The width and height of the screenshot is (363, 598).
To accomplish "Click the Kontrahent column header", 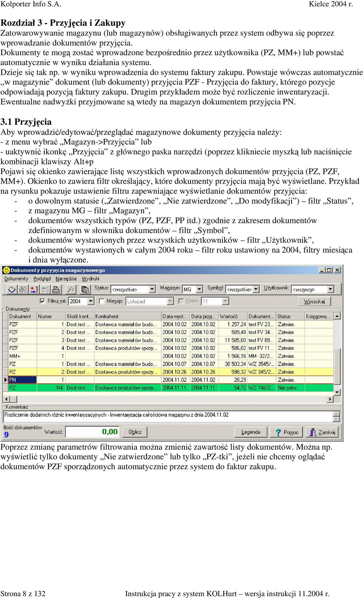I will [127, 316].
